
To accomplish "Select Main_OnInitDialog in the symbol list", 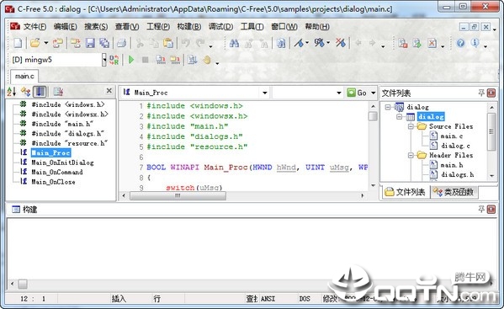I will pyautogui.click(x=62, y=162).
